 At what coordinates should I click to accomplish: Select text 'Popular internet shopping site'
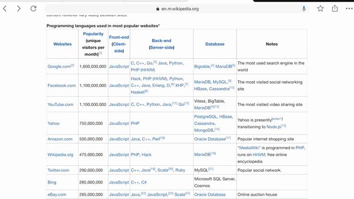click(x=265, y=139)
